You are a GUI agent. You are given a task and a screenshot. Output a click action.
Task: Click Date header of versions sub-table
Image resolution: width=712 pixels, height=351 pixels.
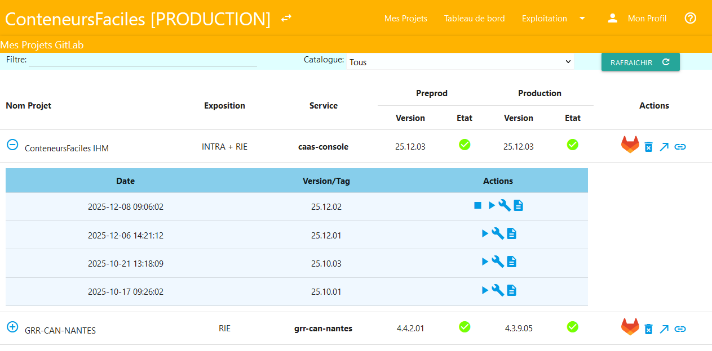pos(126,181)
